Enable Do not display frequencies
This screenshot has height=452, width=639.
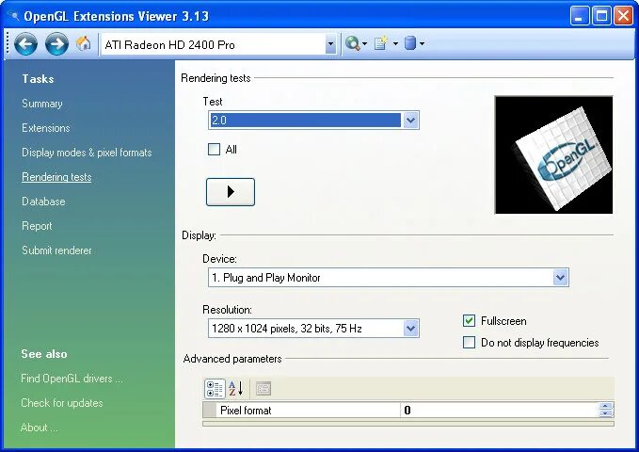coord(469,342)
